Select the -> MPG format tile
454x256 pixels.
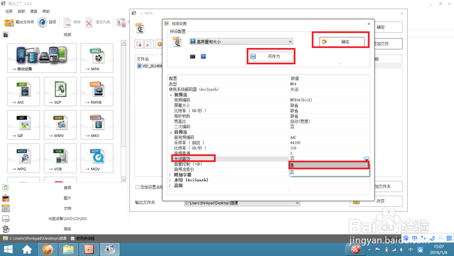(24, 158)
